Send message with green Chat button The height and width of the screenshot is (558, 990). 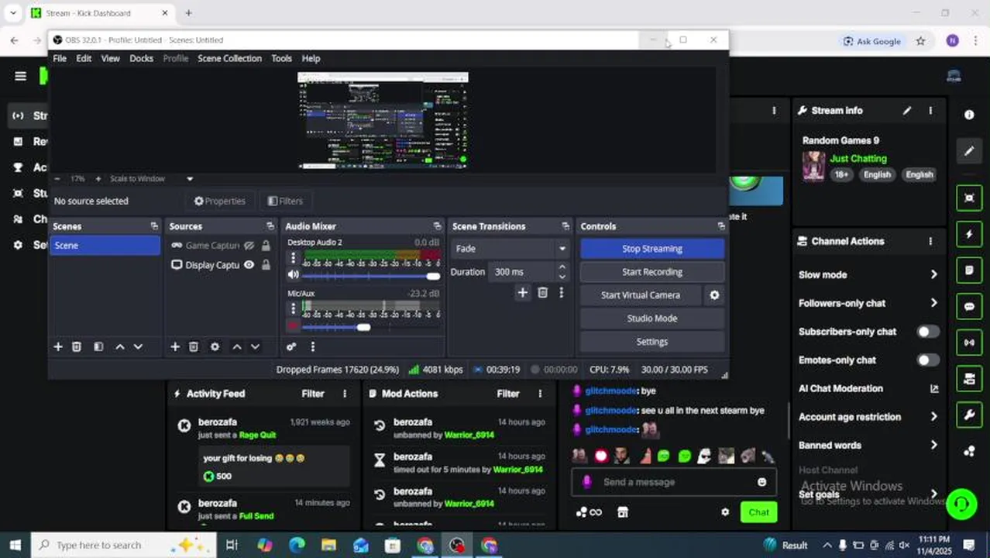[x=758, y=512]
